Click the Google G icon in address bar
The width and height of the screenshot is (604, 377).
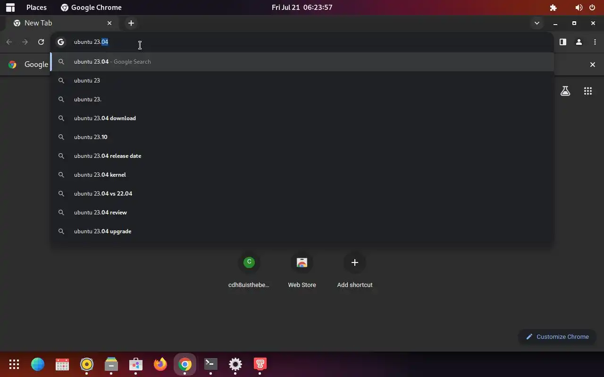(61, 42)
